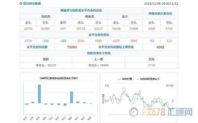
Task: Click the change value 123
Action: pyautogui.click(x=169, y=41)
